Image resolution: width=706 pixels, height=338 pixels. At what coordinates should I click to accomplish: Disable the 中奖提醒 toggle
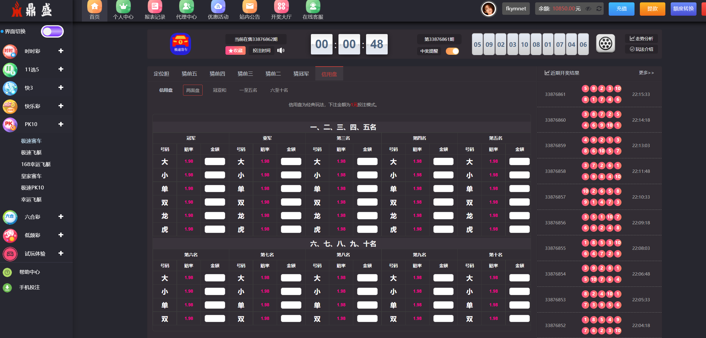452,51
